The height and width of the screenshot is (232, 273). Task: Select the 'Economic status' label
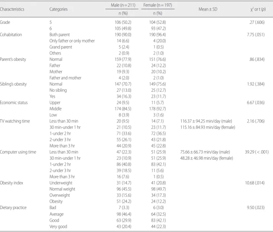(14, 102)
